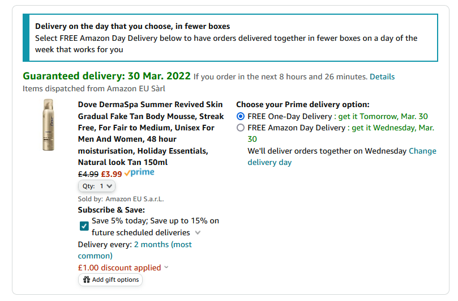458x301 pixels.
Task: Click the Dove DermaSpa product title
Action: (151, 133)
